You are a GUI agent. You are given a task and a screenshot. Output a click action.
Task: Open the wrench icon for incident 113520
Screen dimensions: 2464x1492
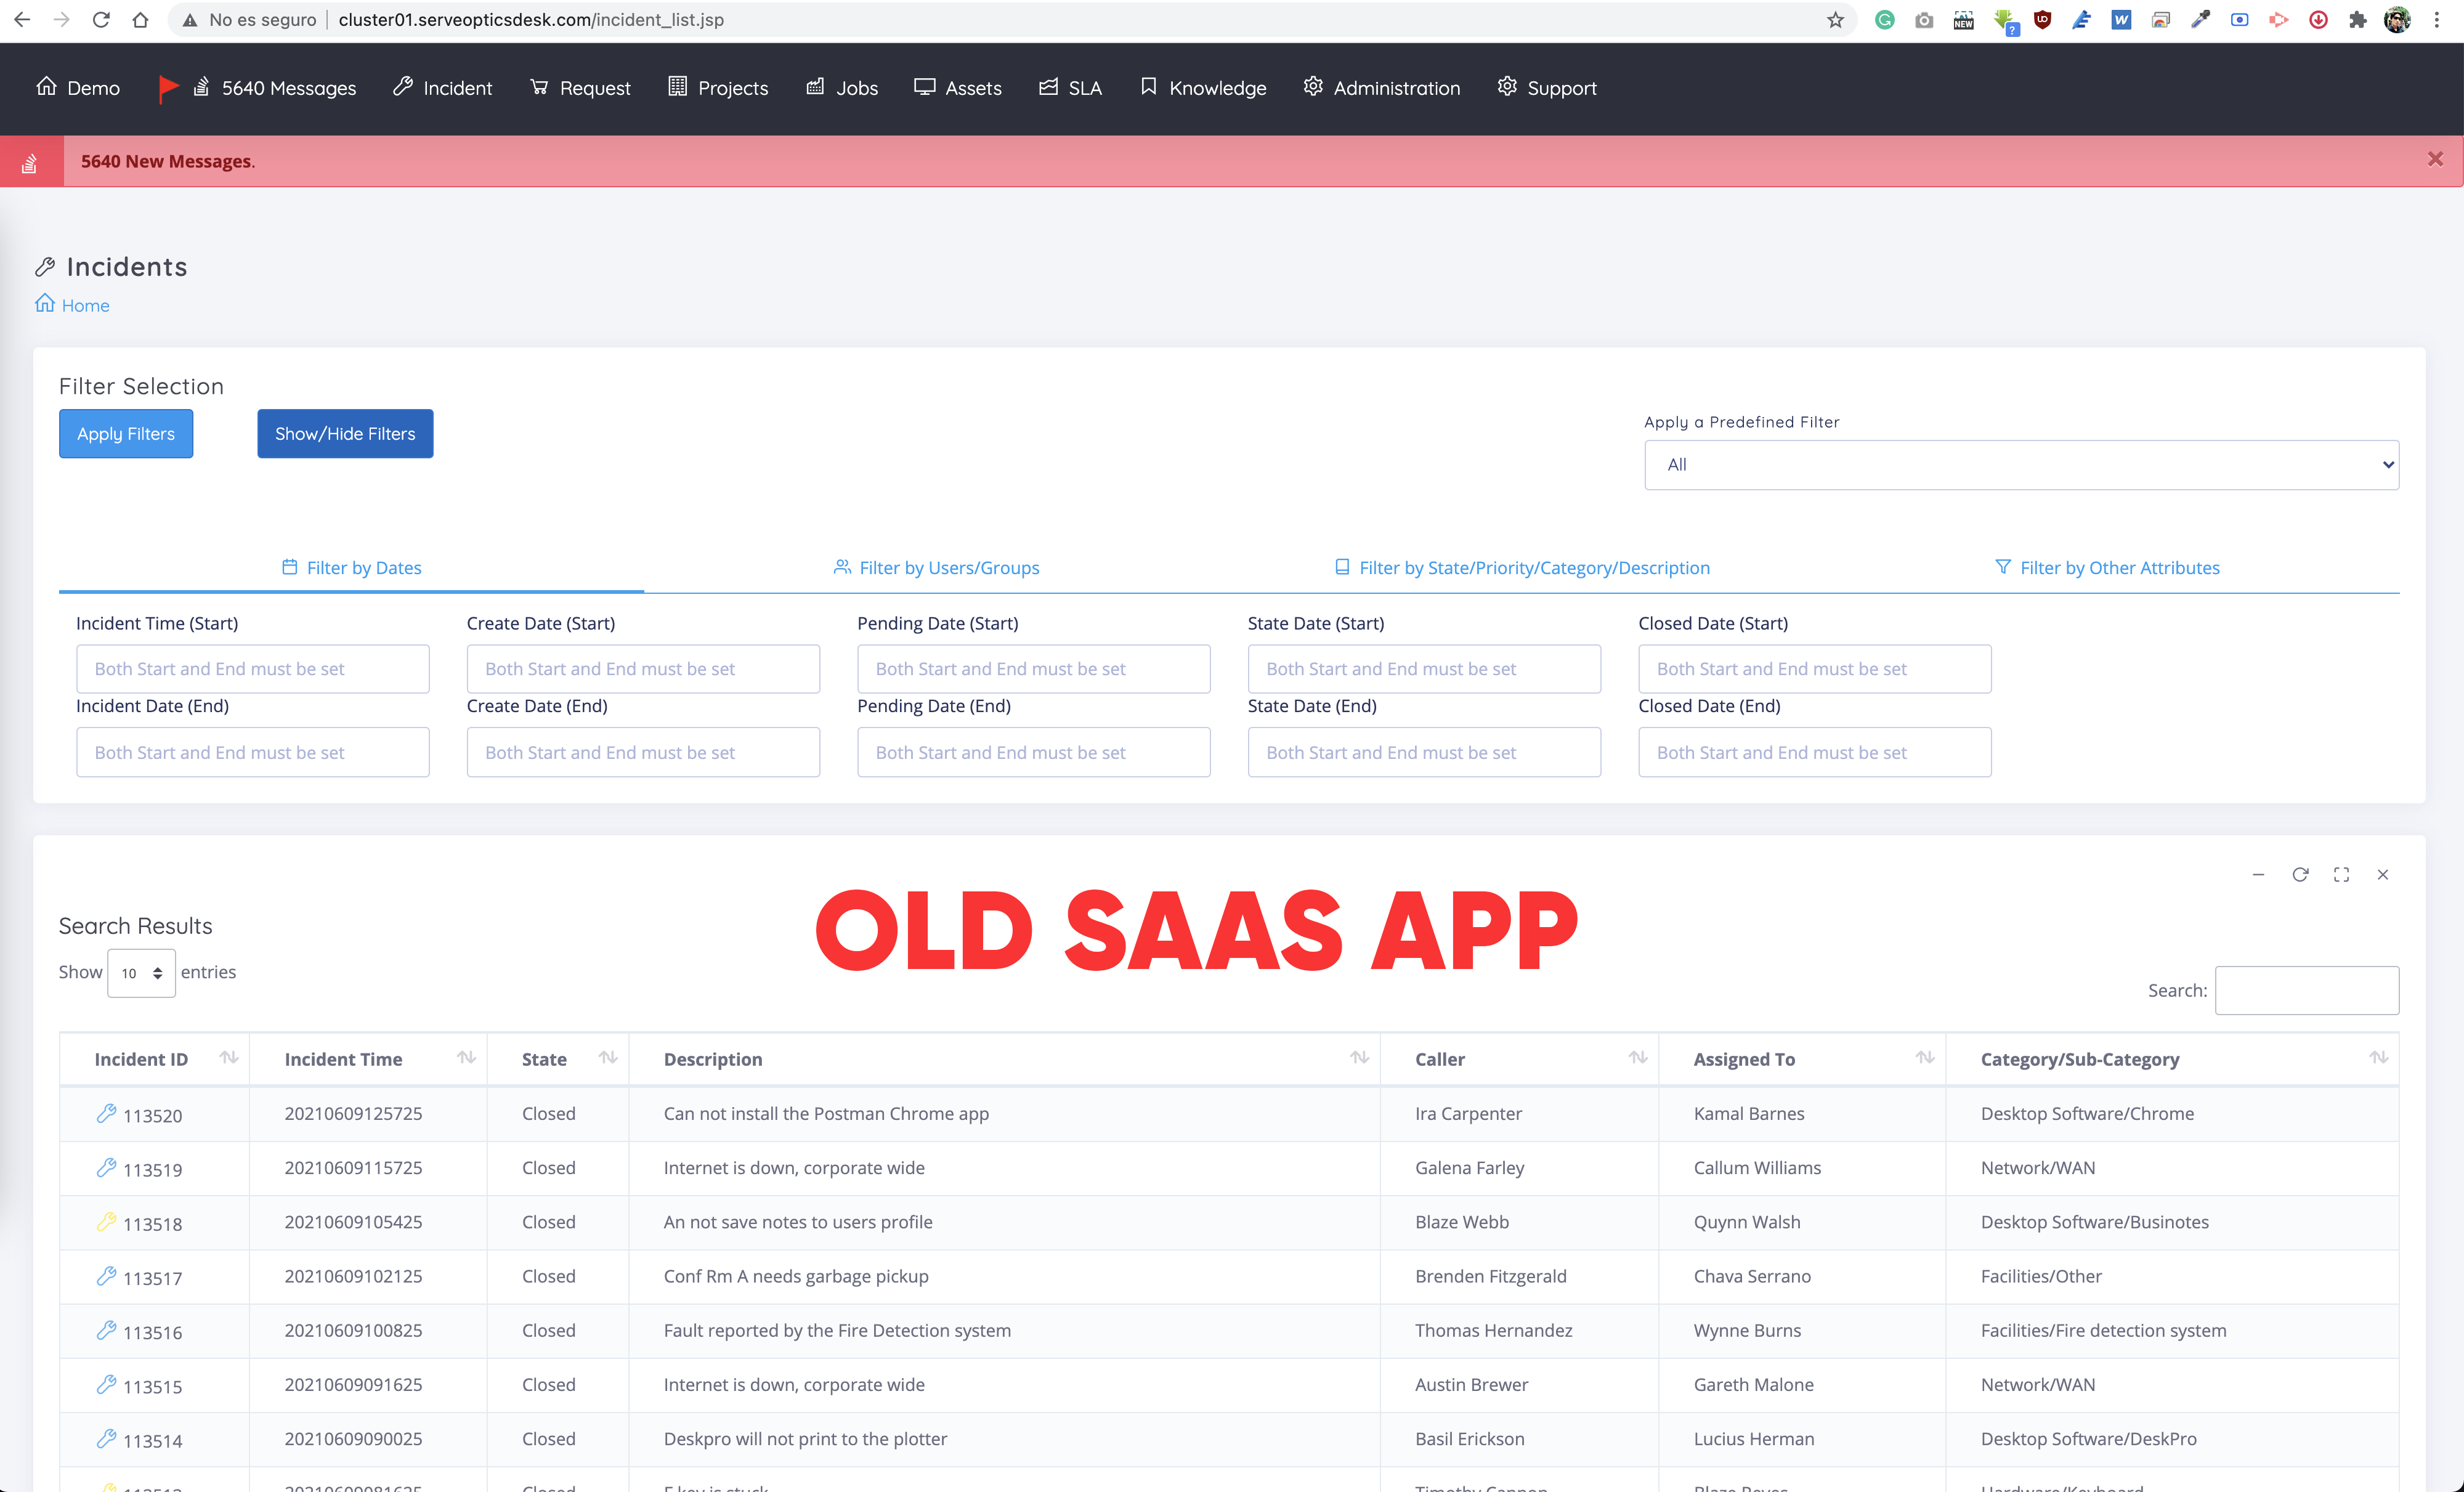(106, 1113)
